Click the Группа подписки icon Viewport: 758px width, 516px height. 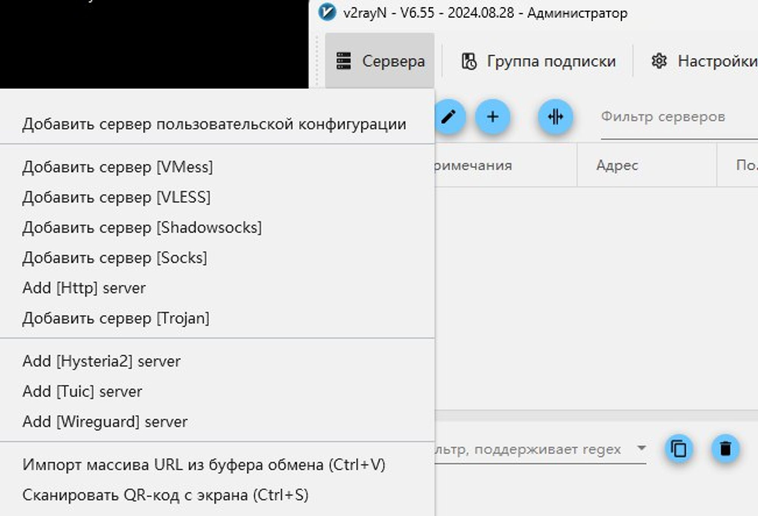pyautogui.click(x=469, y=61)
